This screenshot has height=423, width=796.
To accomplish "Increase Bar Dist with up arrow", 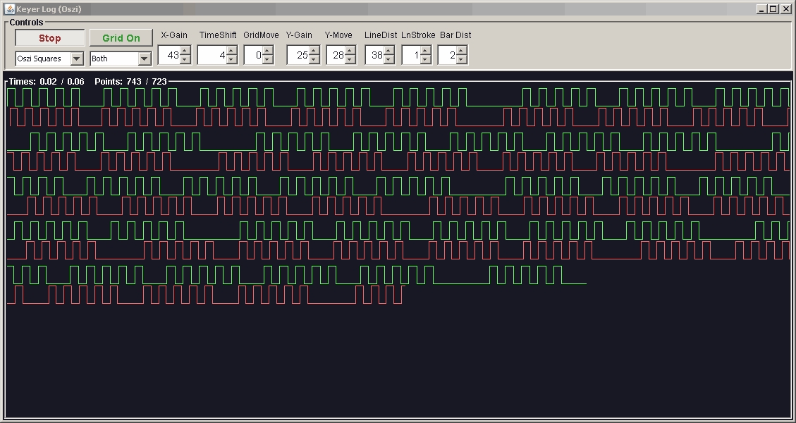I will [x=461, y=51].
